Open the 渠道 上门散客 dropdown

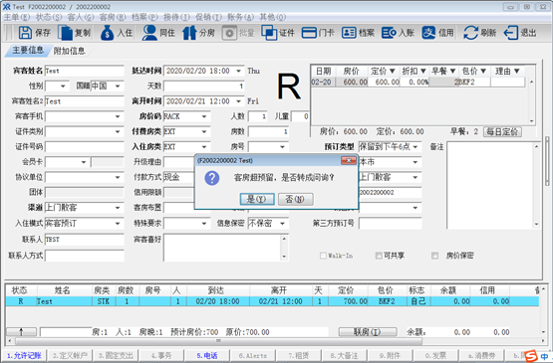pos(118,208)
